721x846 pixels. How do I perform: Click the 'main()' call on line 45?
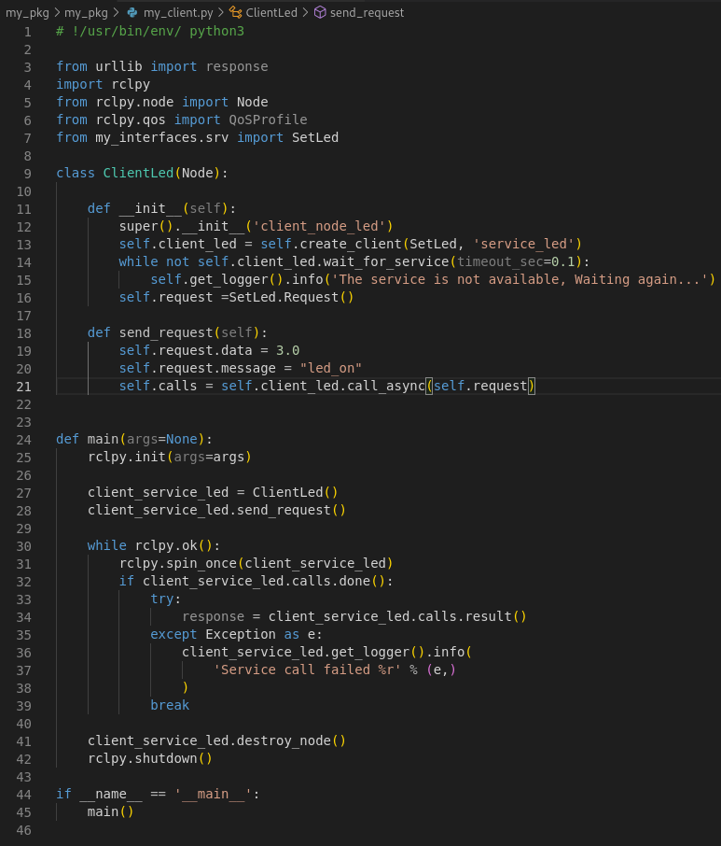(x=110, y=812)
